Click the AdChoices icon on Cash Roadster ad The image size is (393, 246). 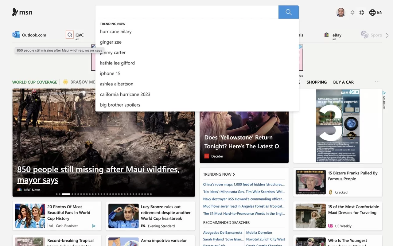pyautogui.click(x=94, y=226)
